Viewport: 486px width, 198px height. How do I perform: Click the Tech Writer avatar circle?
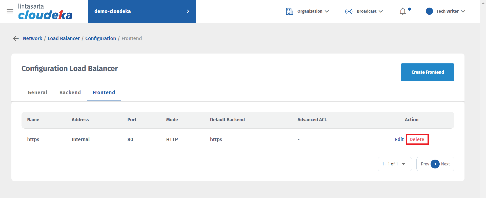click(429, 11)
